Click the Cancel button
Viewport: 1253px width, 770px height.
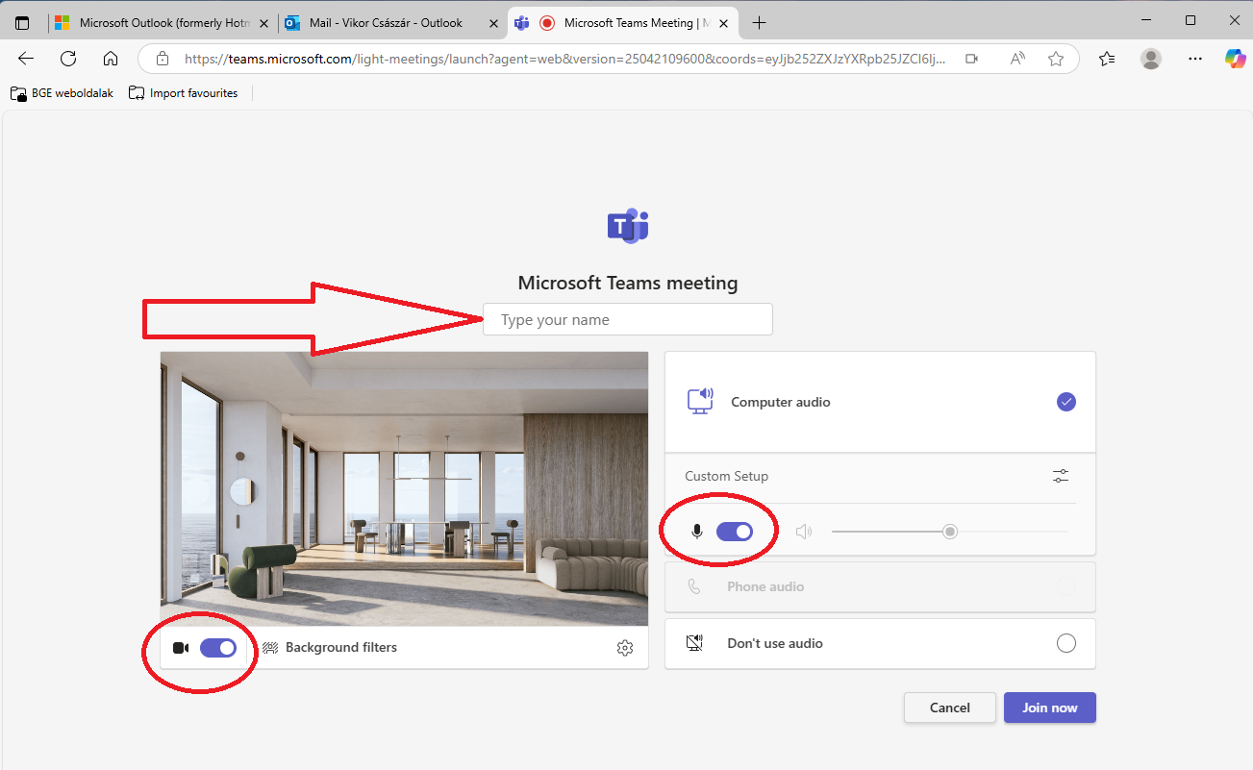click(950, 708)
